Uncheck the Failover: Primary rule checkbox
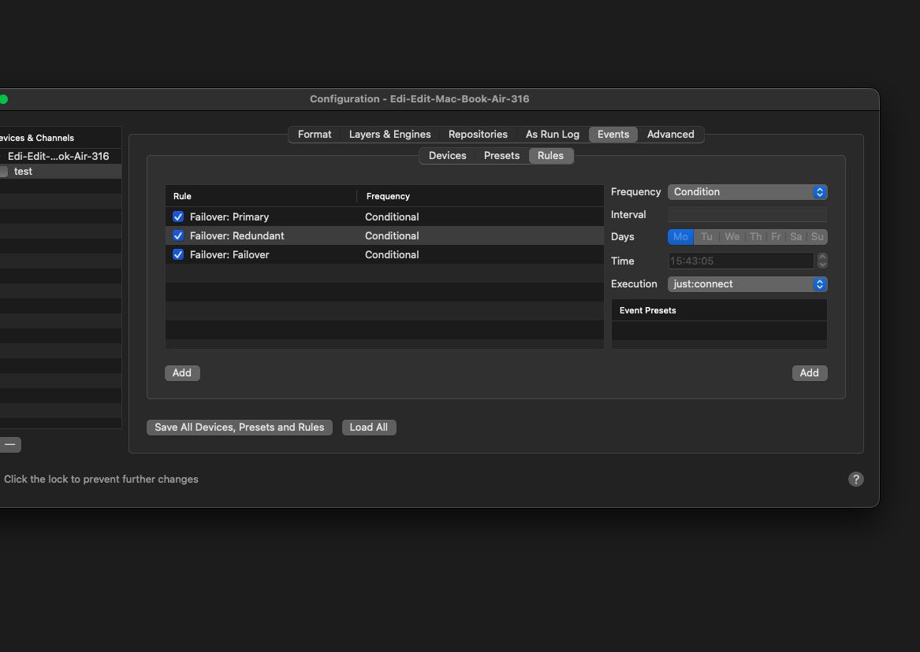This screenshot has width=920, height=652. click(x=178, y=217)
